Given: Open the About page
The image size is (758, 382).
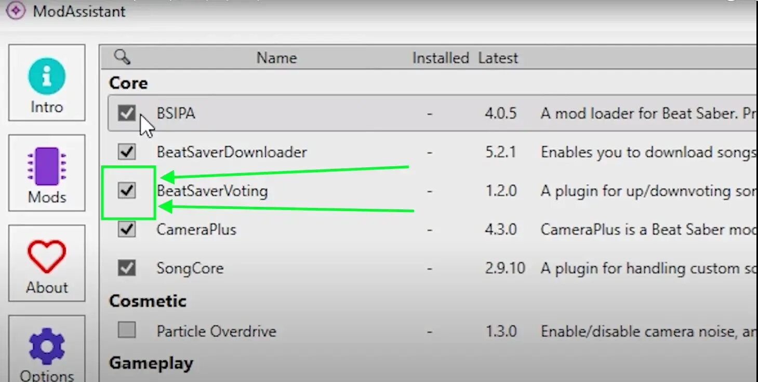Looking at the screenshot, I should [x=47, y=264].
